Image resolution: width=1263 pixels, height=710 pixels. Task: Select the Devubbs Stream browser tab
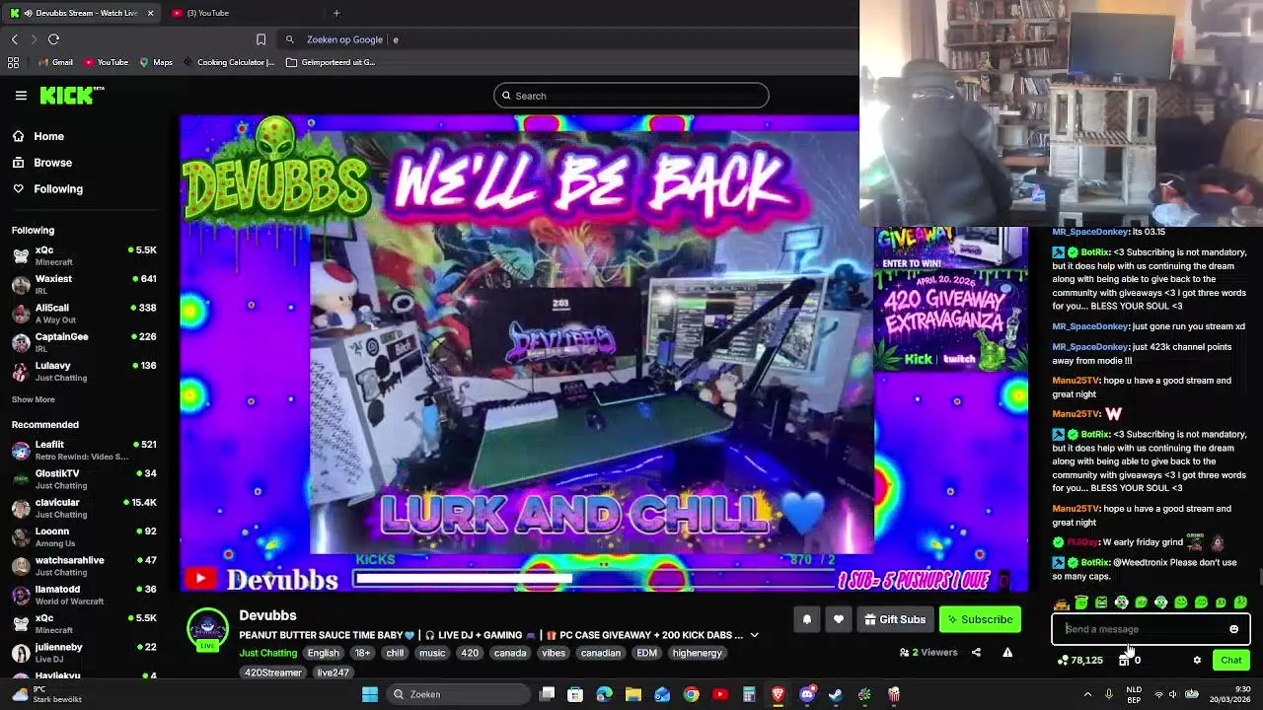point(81,13)
